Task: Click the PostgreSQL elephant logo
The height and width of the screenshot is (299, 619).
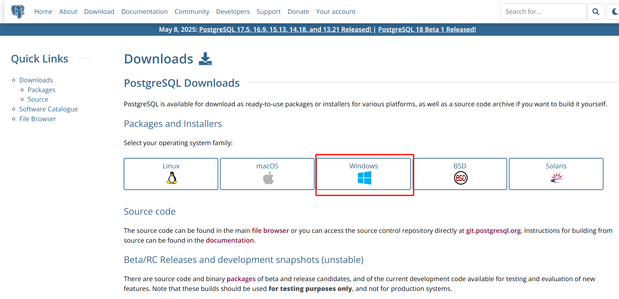Action: click(18, 11)
